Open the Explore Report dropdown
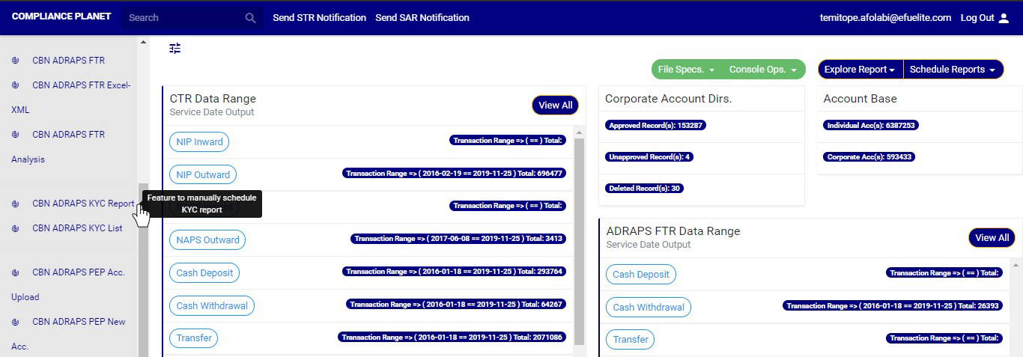 (x=860, y=70)
